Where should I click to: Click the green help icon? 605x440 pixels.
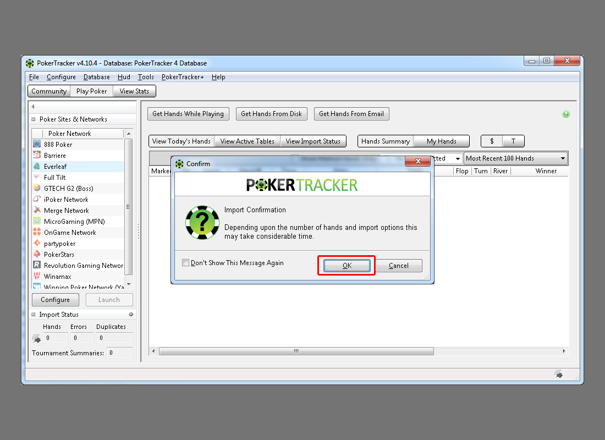pos(566,114)
